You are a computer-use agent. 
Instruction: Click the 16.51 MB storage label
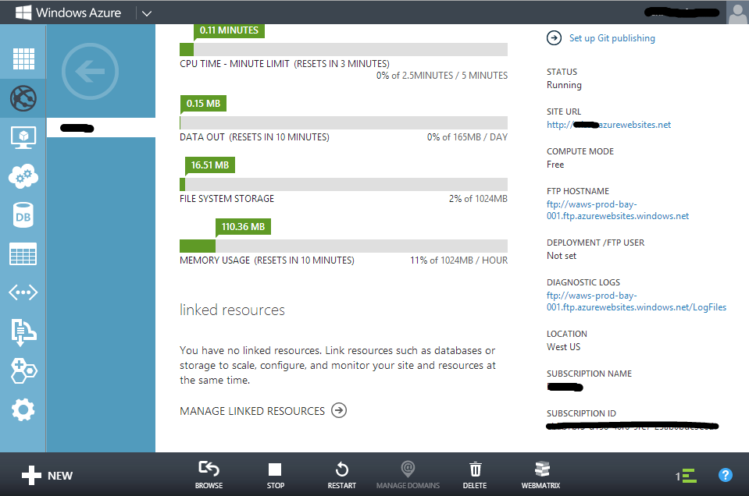click(209, 165)
